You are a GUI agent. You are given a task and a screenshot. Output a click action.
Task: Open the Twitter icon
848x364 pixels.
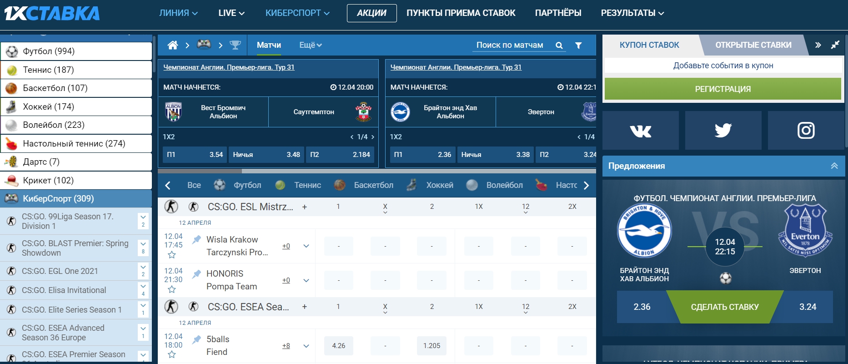coord(723,131)
